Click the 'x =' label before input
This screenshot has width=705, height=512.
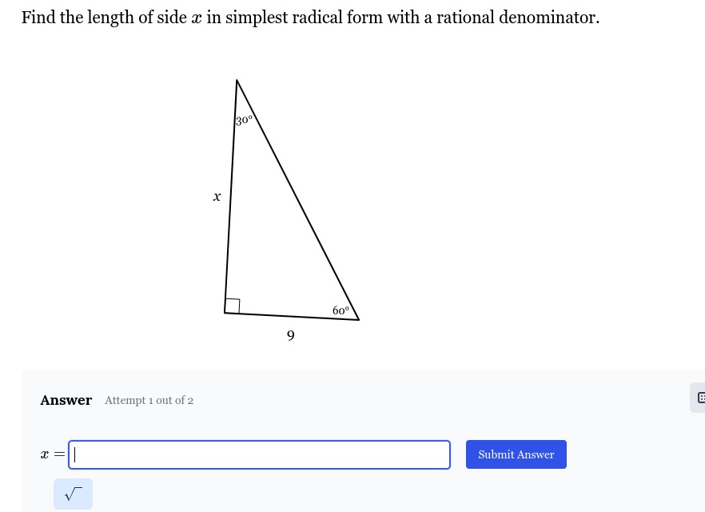pyautogui.click(x=53, y=454)
